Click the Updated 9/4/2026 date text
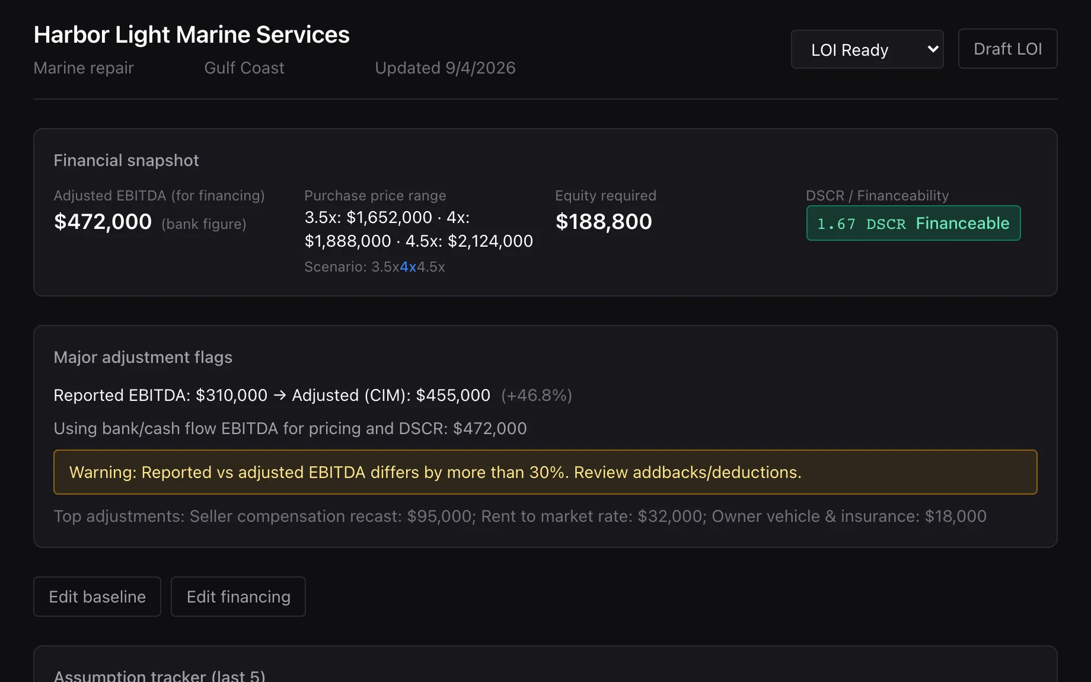Viewport: 1091px width, 682px height. (x=445, y=68)
